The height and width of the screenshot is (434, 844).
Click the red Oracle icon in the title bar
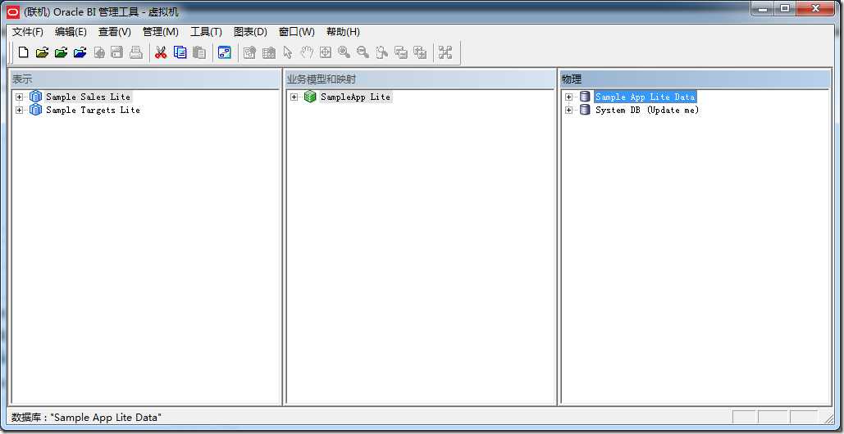tap(13, 11)
